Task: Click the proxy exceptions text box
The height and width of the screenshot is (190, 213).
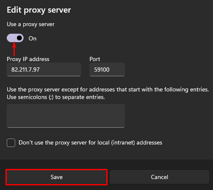Action: pyautogui.click(x=66, y=116)
